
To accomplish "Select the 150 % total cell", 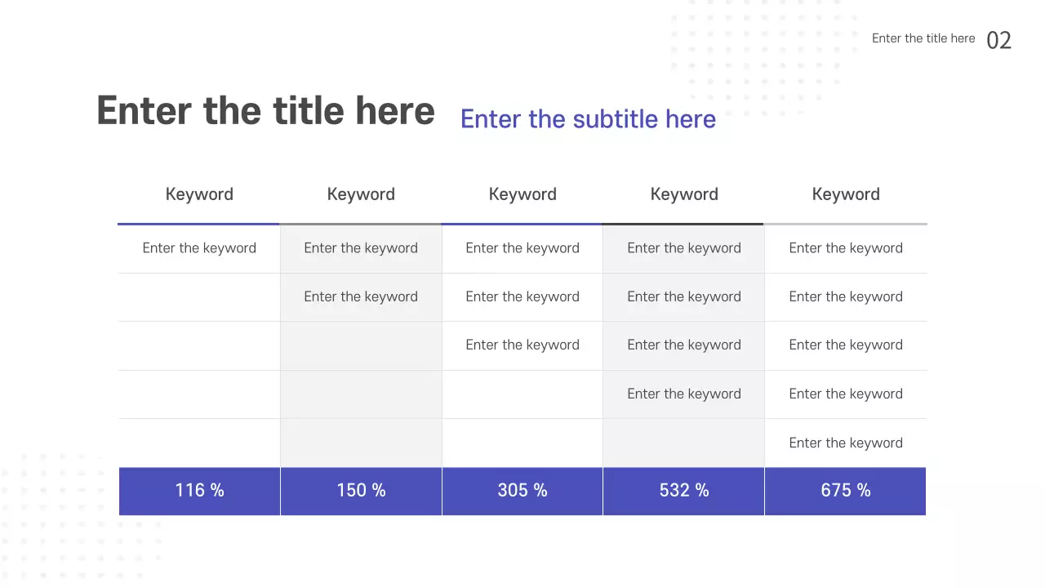I will pos(361,491).
